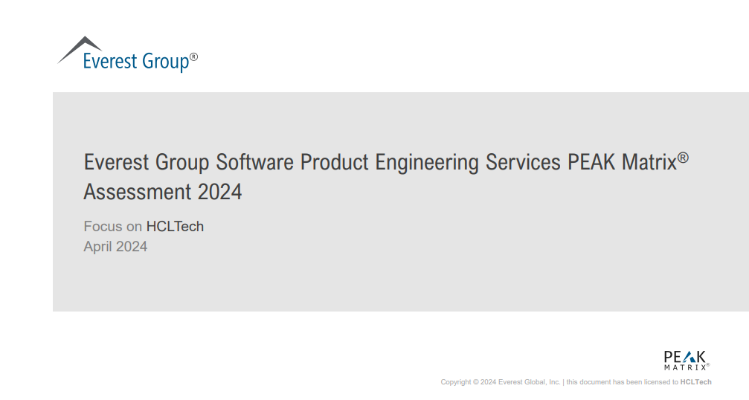
Task: Click the copyright © symbol in the footer
Action: [x=475, y=382]
